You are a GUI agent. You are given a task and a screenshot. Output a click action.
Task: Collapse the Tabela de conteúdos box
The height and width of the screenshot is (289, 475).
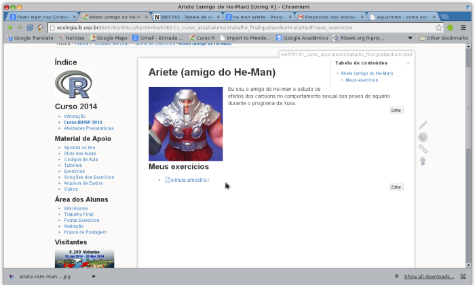pos(408,63)
